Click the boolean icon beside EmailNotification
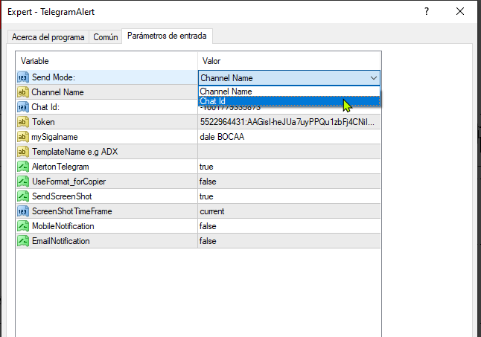This screenshot has height=337, width=481. [x=23, y=241]
